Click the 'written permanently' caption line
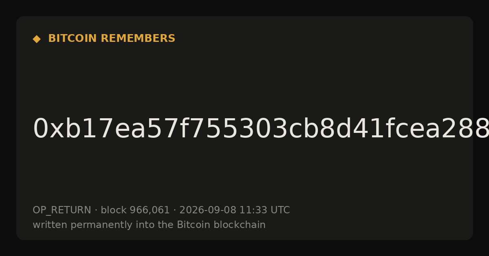Image resolution: width=489 pixels, height=256 pixels. [x=149, y=225]
